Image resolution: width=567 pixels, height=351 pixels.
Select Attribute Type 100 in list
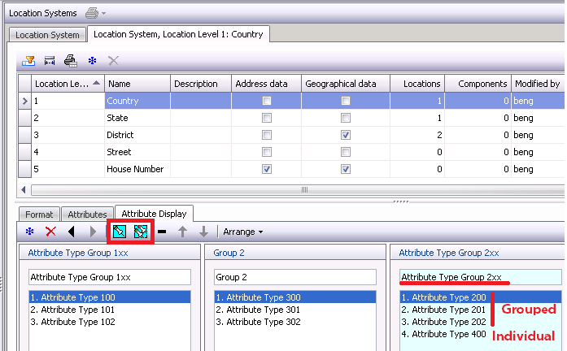click(x=110, y=297)
